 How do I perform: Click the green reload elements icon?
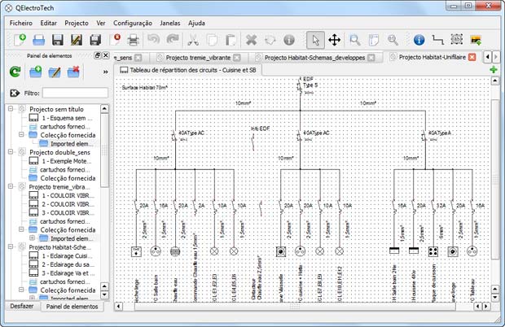tap(15, 72)
